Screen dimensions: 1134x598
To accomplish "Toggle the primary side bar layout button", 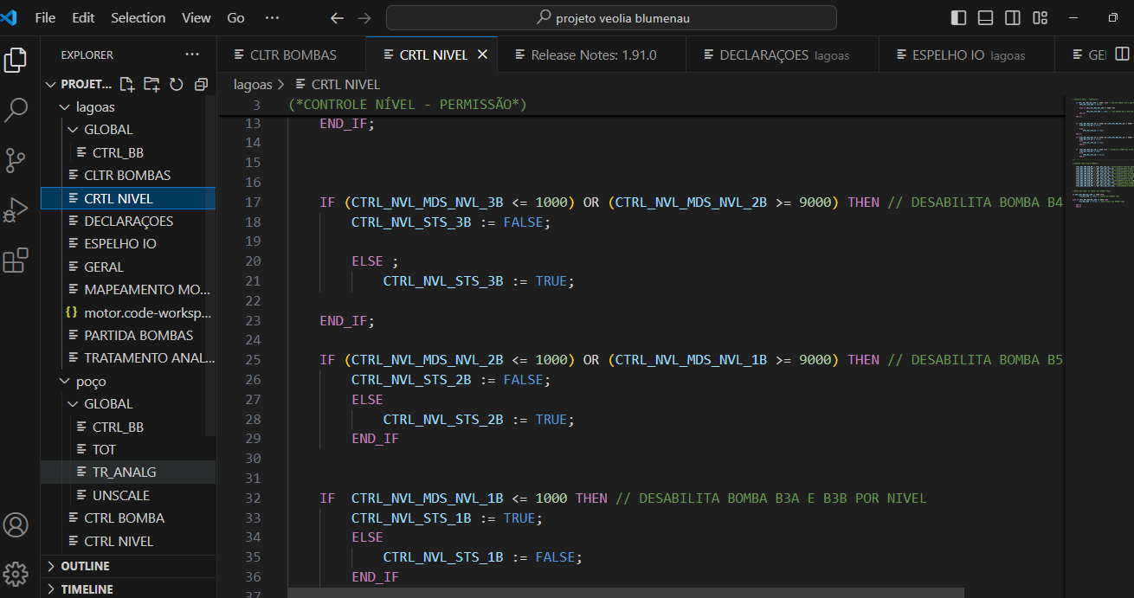I will 958,18.
